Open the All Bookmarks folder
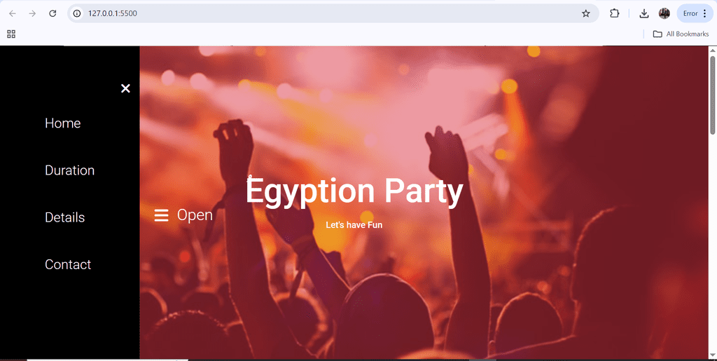This screenshot has height=361, width=717. [681, 34]
